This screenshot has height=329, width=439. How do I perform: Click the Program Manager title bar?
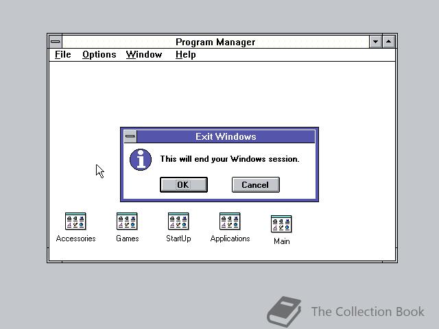point(215,42)
